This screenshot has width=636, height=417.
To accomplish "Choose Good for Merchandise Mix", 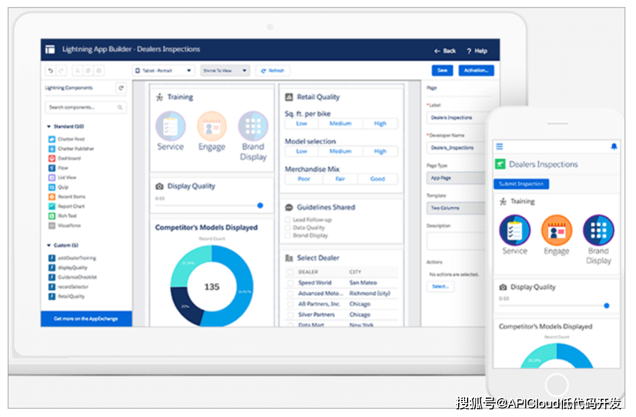I will [377, 179].
